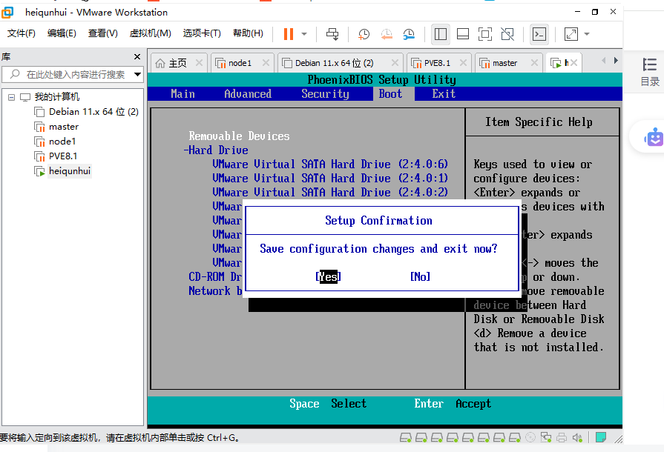Click the library search input field

72,74
